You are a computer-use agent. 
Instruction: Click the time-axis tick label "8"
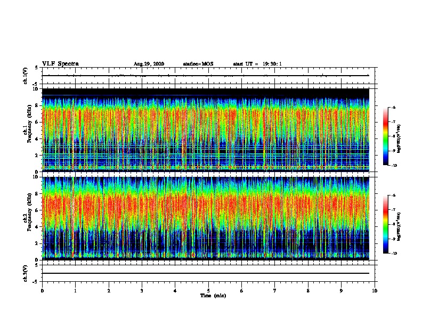308,291
